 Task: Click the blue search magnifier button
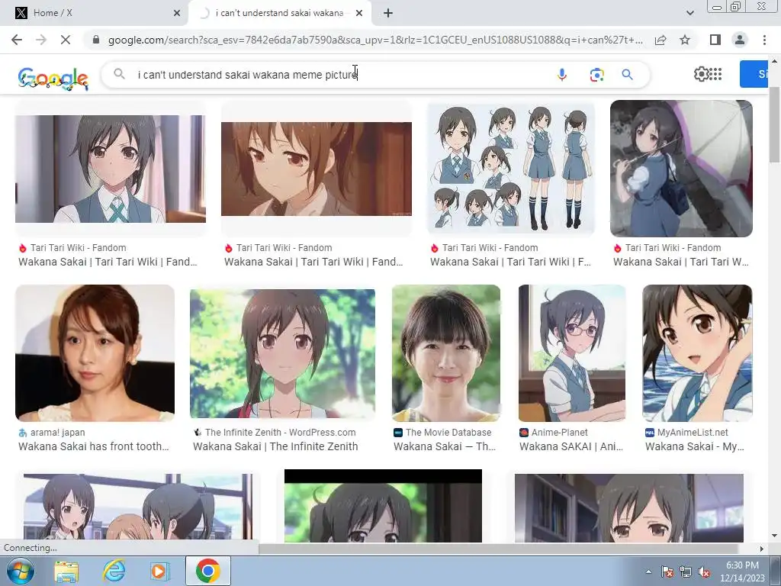click(x=627, y=75)
